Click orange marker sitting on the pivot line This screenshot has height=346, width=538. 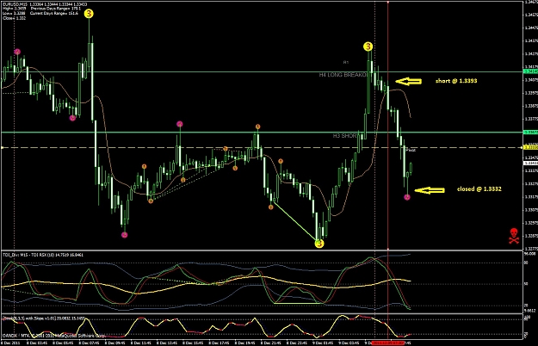pos(226,149)
